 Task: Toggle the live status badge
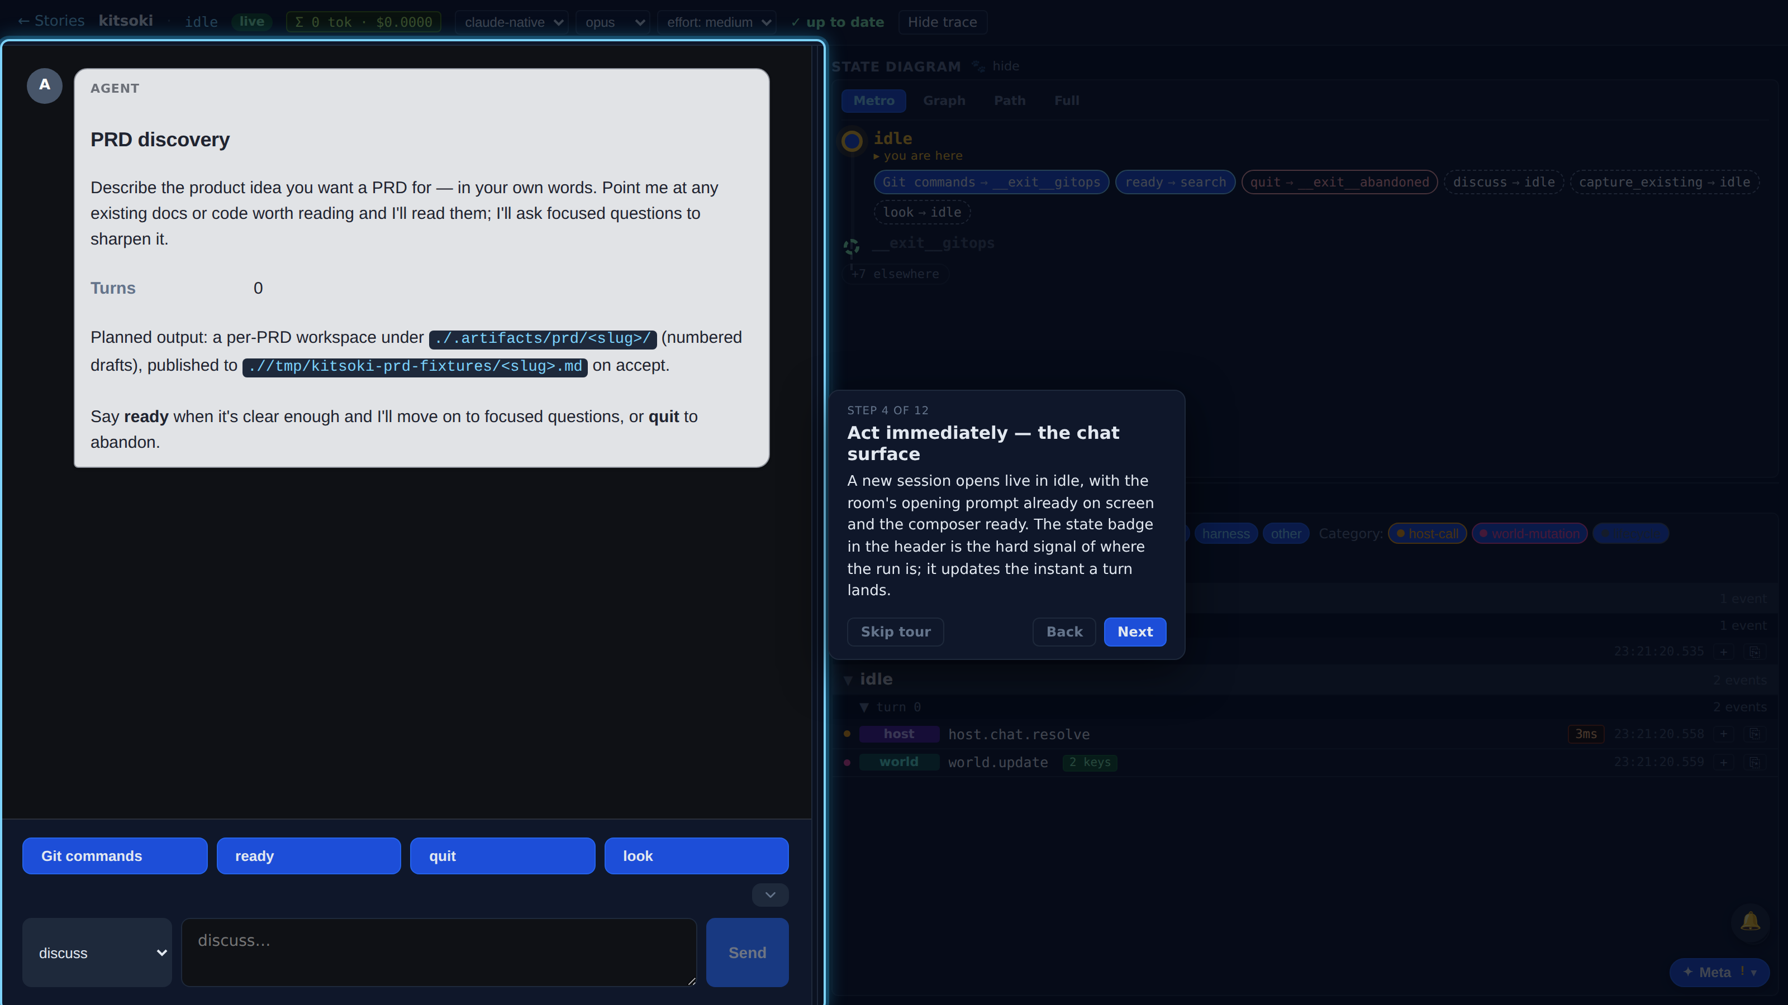point(252,22)
